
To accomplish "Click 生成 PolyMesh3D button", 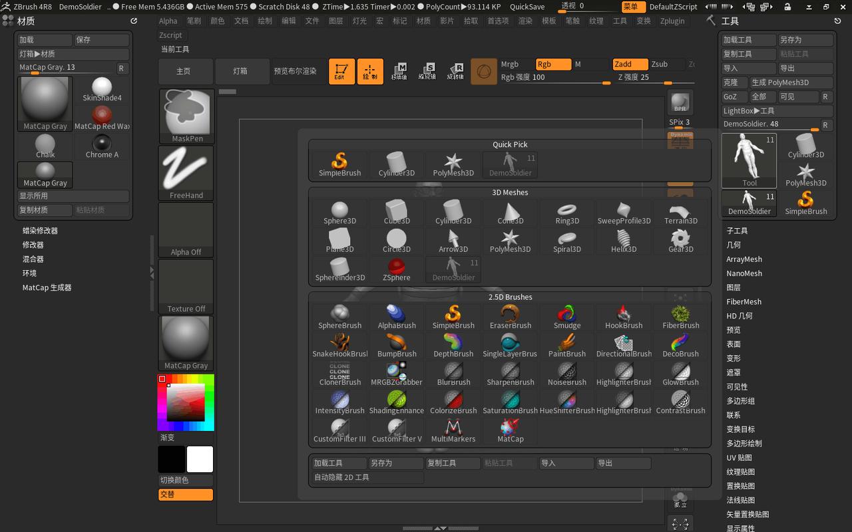I will 791,82.
